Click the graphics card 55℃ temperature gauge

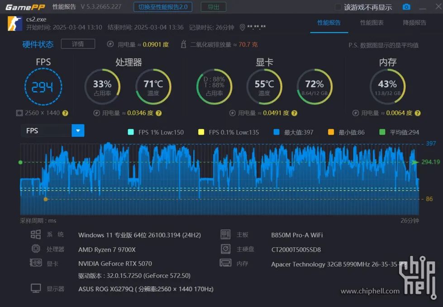click(x=264, y=87)
